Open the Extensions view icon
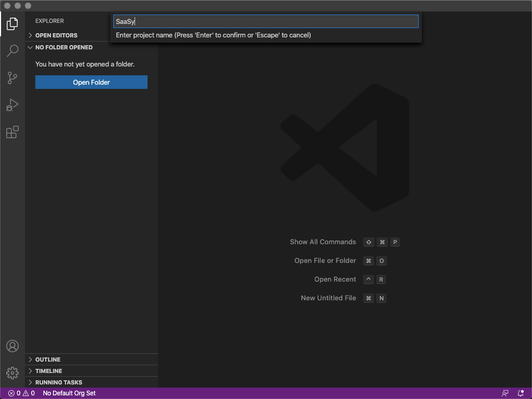 coord(12,132)
